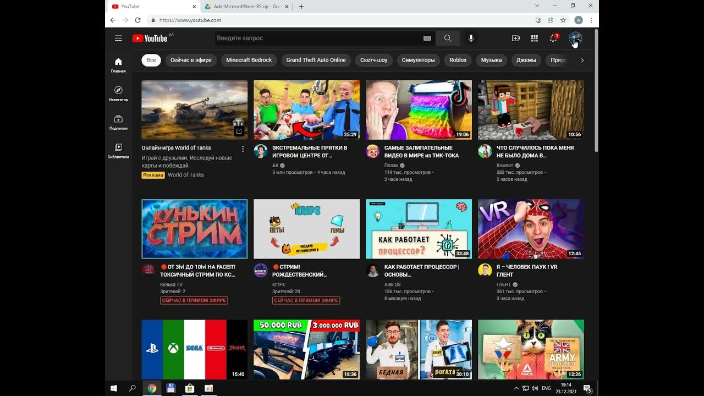
Task: Open the Поззи channel avatar
Action: point(373,151)
